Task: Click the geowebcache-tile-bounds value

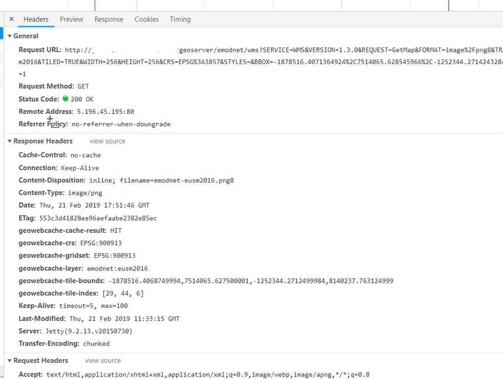Action: click(x=251, y=281)
